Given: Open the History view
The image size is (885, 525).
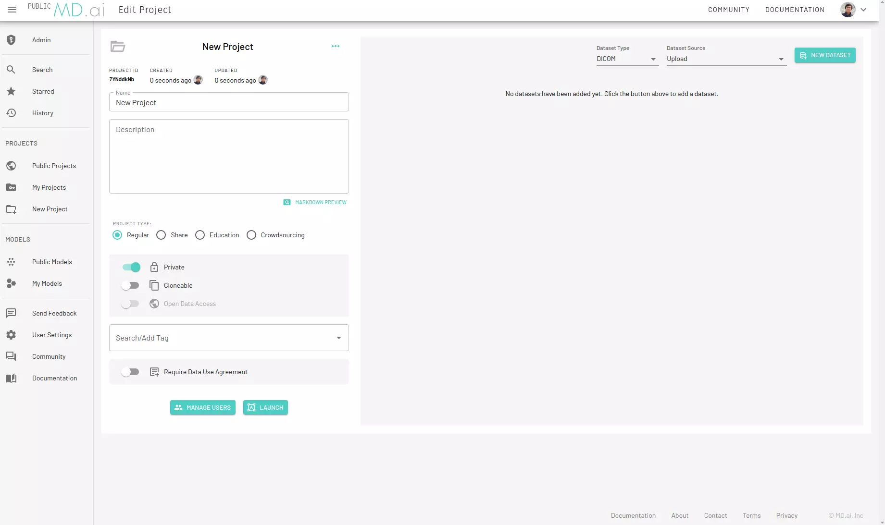Looking at the screenshot, I should (x=42, y=113).
